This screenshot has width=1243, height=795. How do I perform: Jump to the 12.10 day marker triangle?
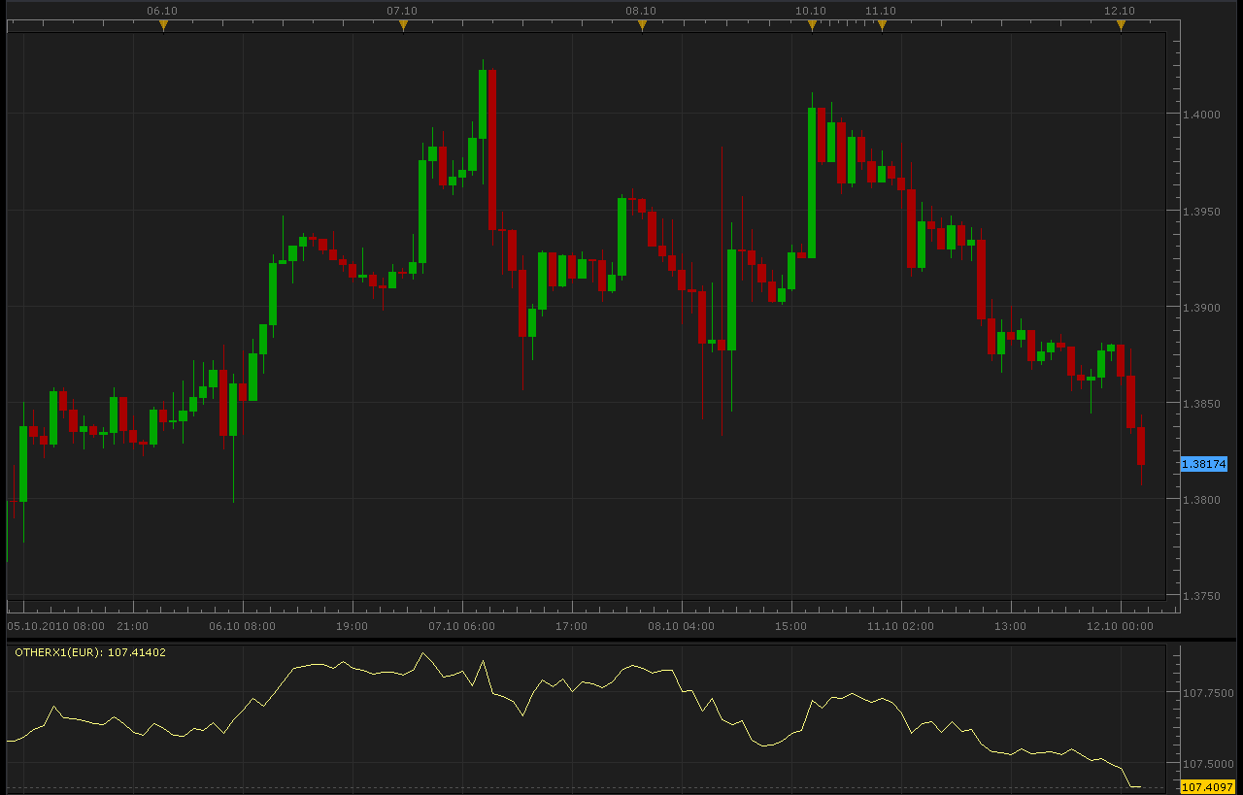[x=1121, y=26]
